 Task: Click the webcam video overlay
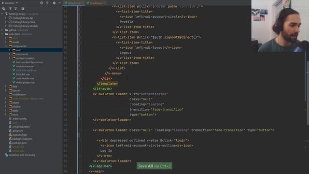coord(280,26)
